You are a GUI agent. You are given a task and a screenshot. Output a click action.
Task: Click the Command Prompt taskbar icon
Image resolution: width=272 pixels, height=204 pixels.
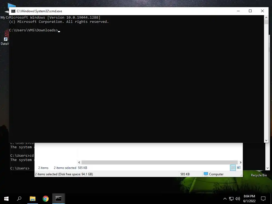58,198
